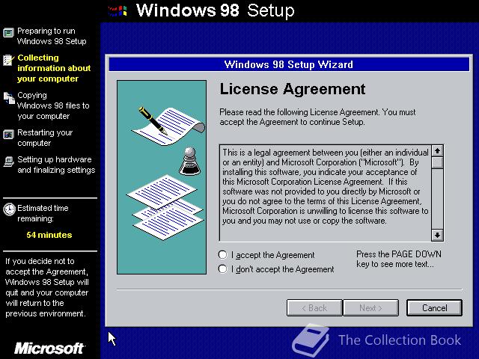Choose "I don't accept the Agreement" option
479x359 pixels.
pyautogui.click(x=223, y=269)
